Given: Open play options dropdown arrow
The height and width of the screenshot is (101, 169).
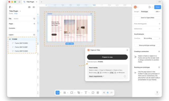Looking at the screenshot, I should click(153, 7).
